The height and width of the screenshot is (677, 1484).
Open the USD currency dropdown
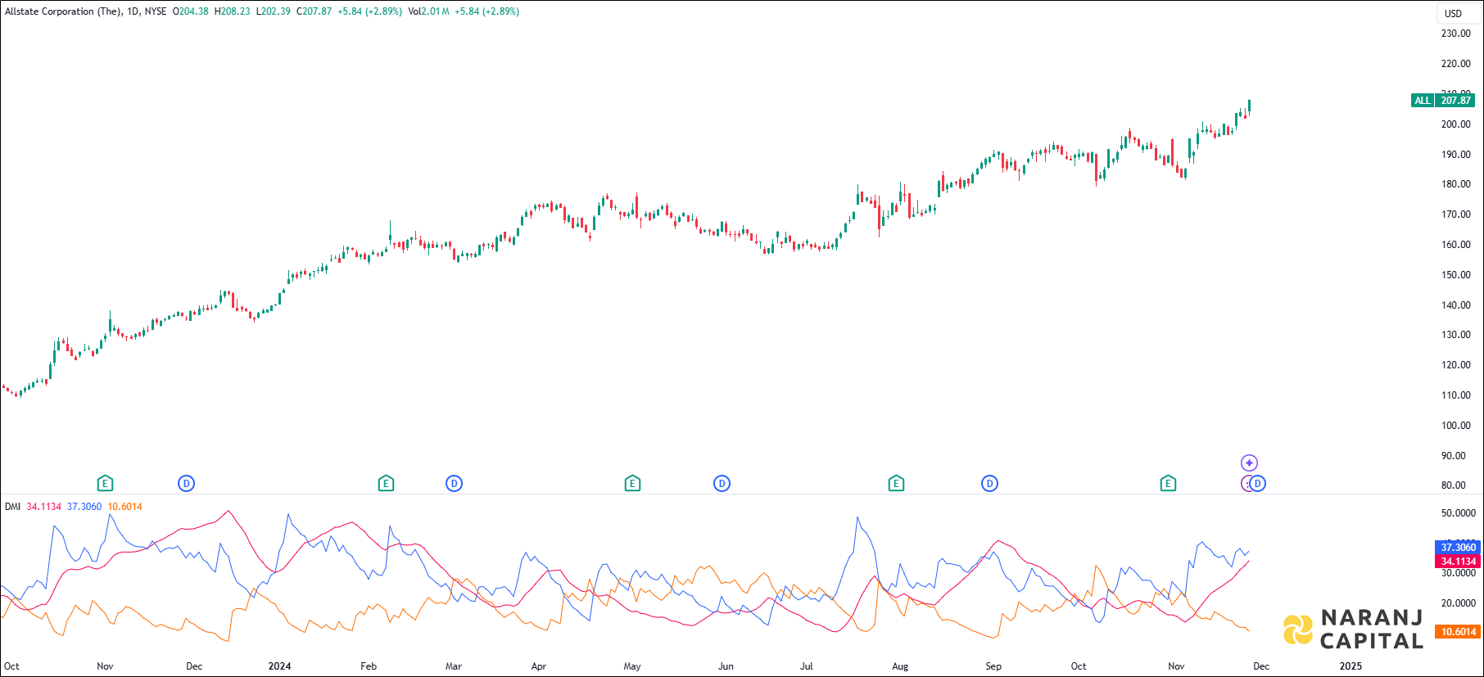1453,13
